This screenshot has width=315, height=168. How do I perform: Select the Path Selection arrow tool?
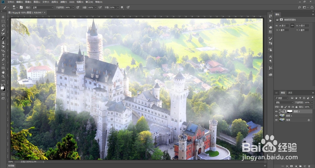click(3, 64)
